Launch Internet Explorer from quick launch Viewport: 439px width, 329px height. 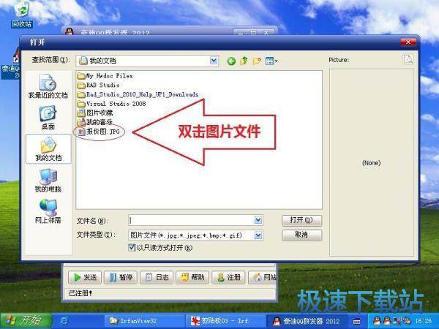pyautogui.click(x=64, y=321)
